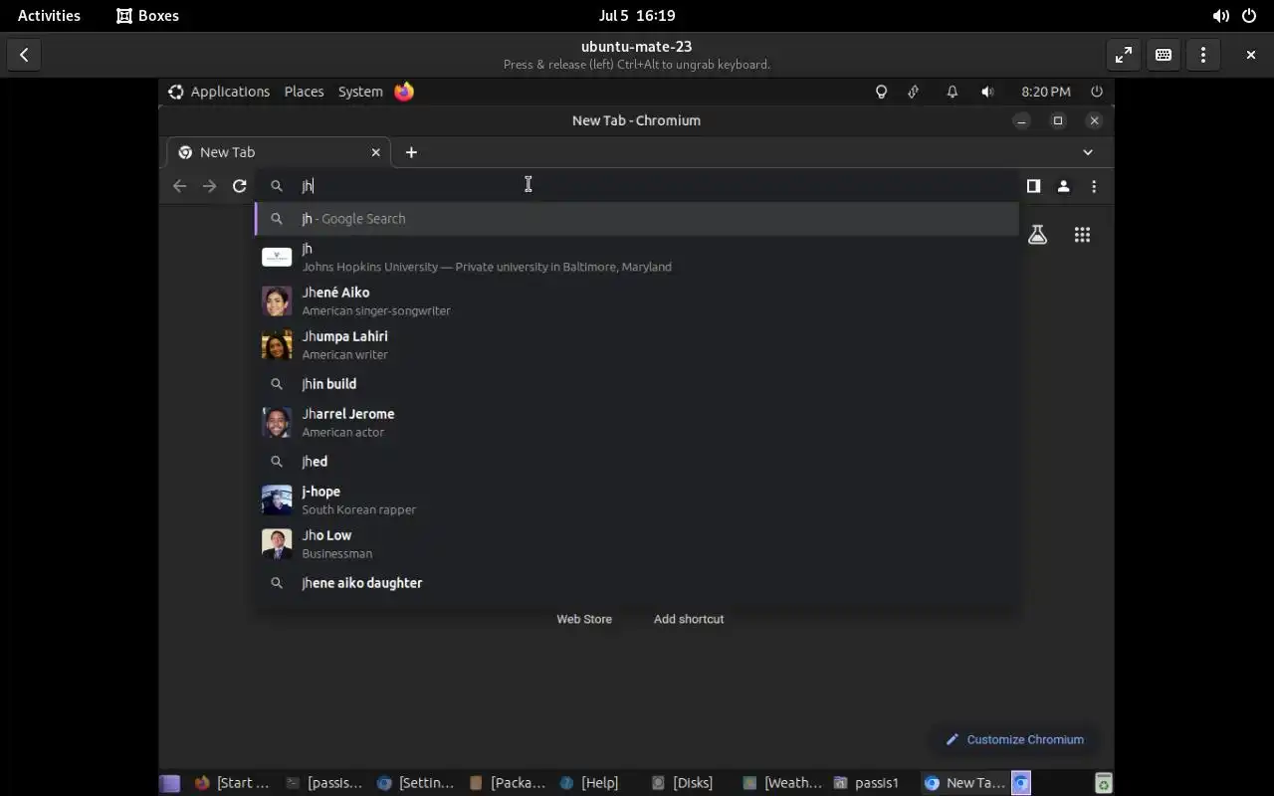
Task: Open the Applications menu in MATE panel
Action: coord(219,92)
